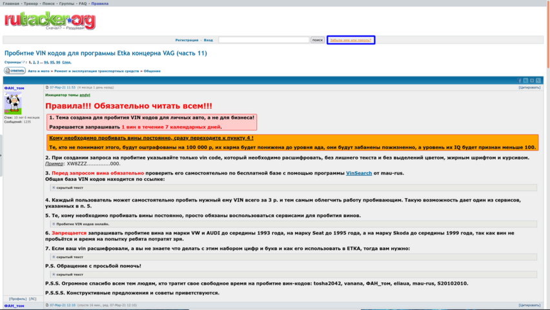Image resolution: width=550 pixels, height=310 pixels.
Task: Click text (4 месяца 1 день назад)
Action: click(x=96, y=87)
